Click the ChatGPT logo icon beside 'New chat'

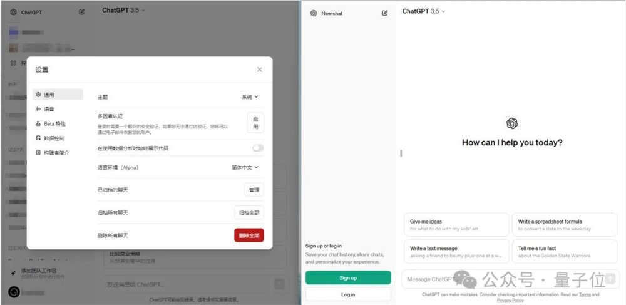pyautogui.click(x=314, y=13)
